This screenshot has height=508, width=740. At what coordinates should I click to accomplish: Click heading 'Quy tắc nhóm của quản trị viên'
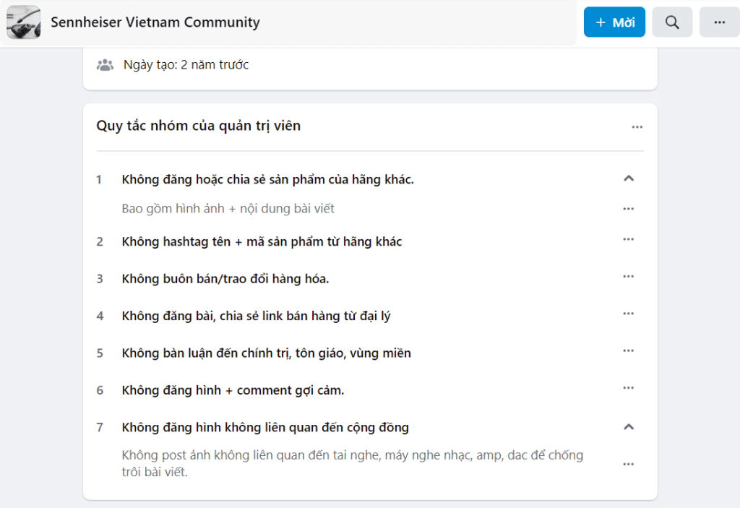tap(198, 126)
